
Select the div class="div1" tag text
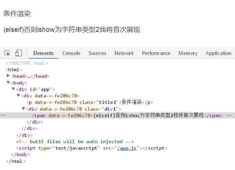coord(74,109)
